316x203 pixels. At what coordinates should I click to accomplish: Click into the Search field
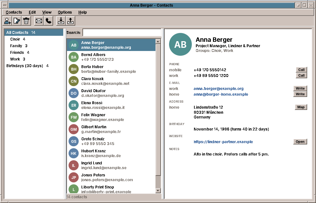click(122, 33)
